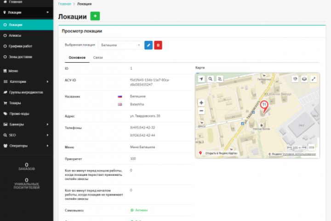The image size is (331, 221).
Task: Click the map geolocation arrow icon
Action: click(x=201, y=79)
